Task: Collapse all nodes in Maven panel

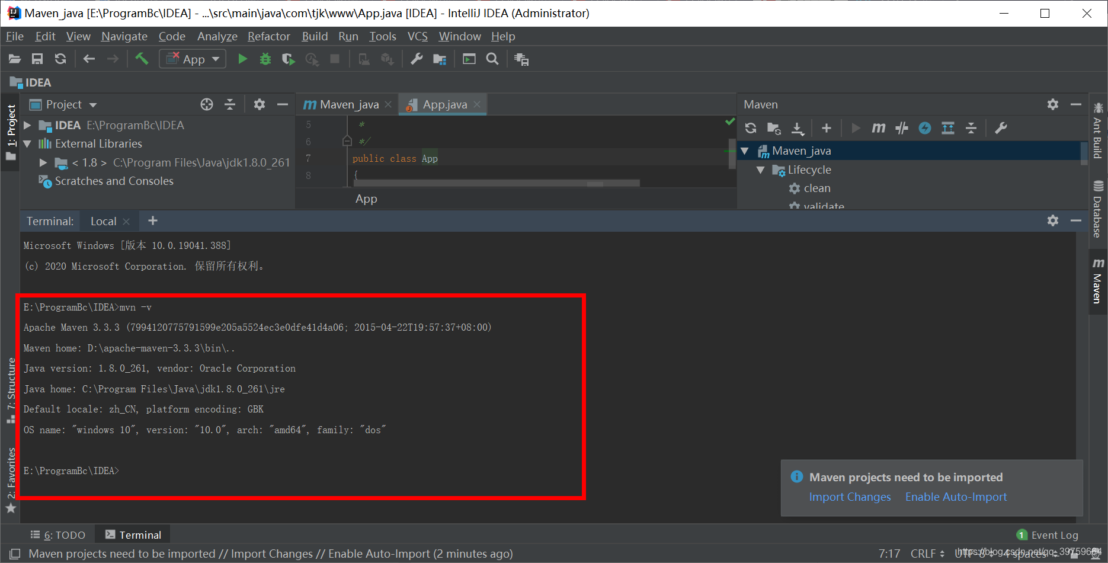Action: 971,128
